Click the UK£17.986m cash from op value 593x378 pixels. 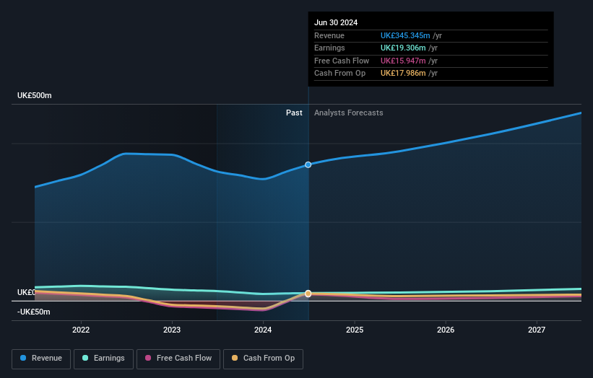pyautogui.click(x=403, y=74)
